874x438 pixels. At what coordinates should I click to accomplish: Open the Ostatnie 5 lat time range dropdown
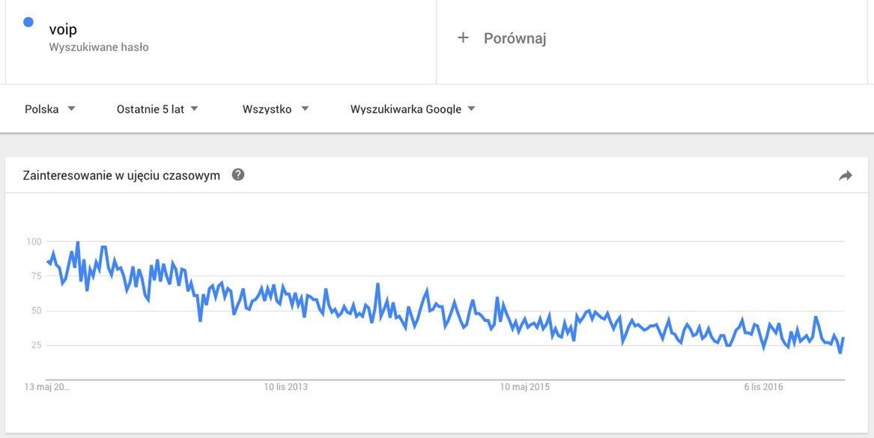point(157,109)
